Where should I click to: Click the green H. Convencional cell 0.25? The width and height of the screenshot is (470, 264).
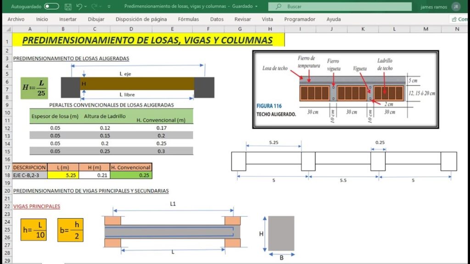pyautogui.click(x=130, y=175)
